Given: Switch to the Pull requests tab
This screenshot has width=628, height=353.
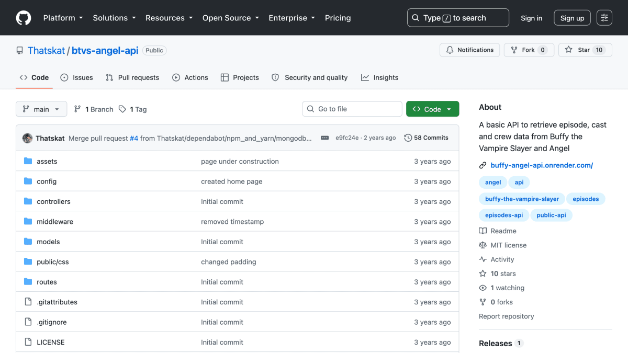Looking at the screenshot, I should coord(132,77).
